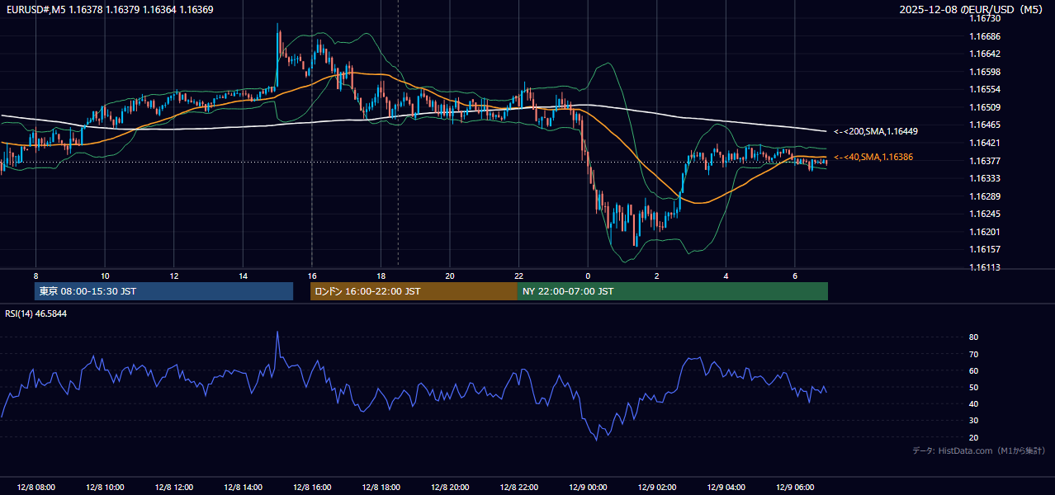This screenshot has height=495, width=1055.
Task: Click price level 1.16421 on the axis
Action: pyautogui.click(x=985, y=143)
